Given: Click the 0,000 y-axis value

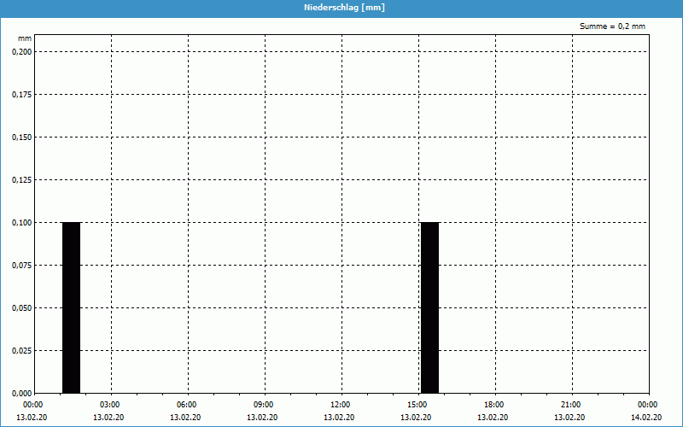Looking at the screenshot, I should click(x=21, y=393).
